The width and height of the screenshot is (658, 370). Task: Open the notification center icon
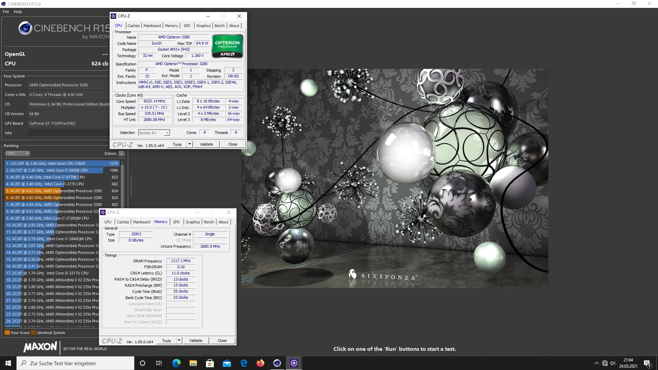(x=647, y=363)
